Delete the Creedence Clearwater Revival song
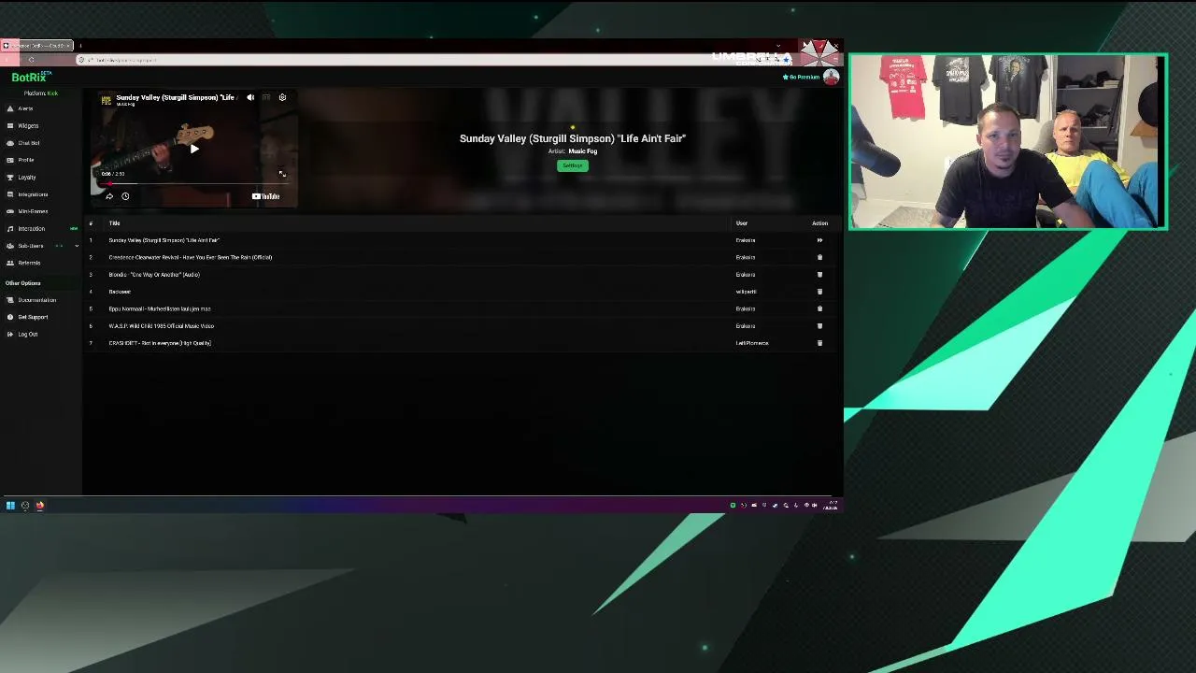This screenshot has width=1196, height=673. 819,257
